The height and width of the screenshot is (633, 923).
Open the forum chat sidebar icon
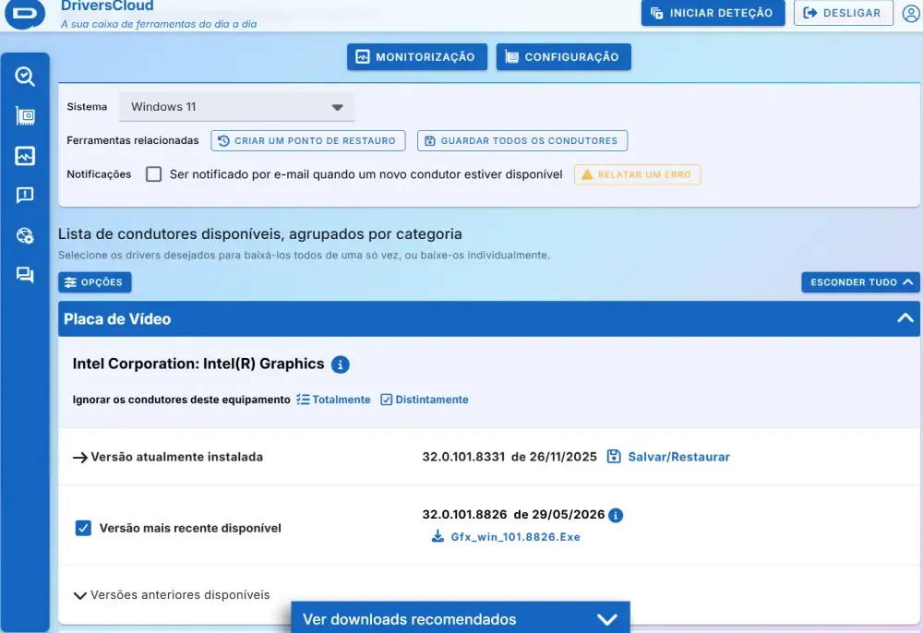(x=25, y=275)
